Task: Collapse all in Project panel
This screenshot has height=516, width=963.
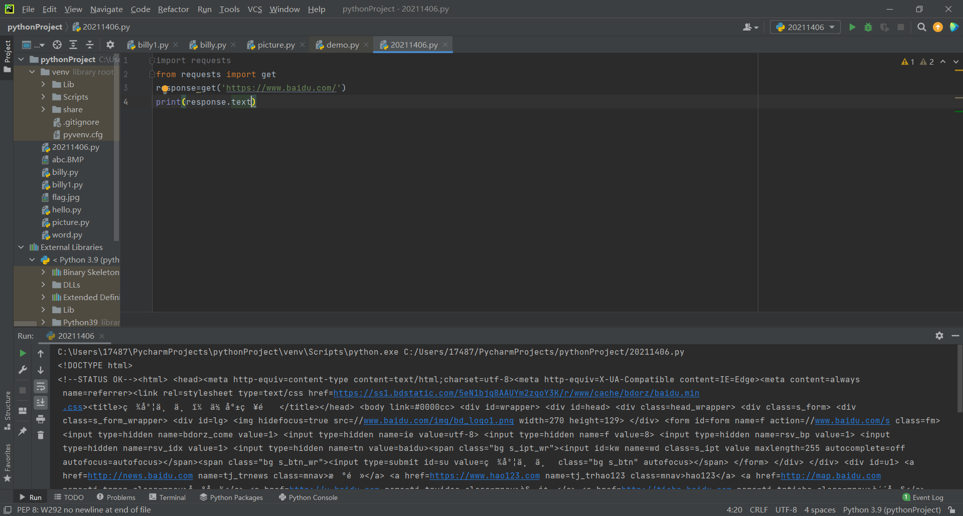Action: click(90, 45)
